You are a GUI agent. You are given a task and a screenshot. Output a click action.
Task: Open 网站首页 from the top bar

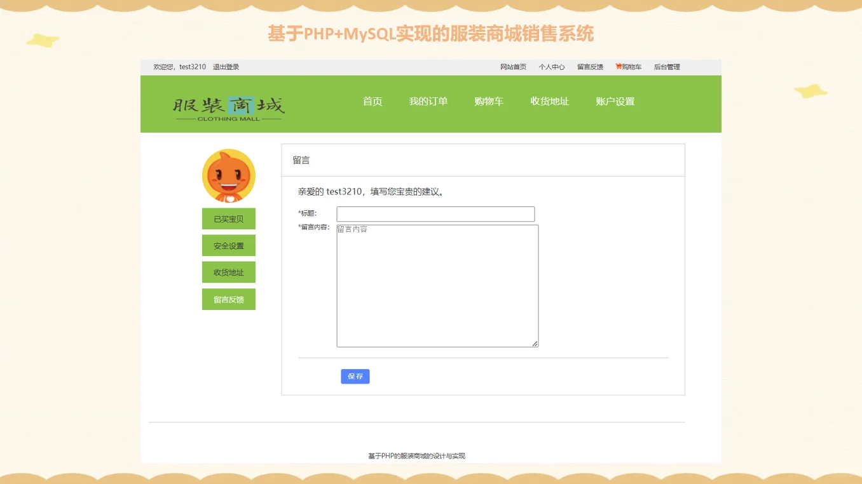coord(512,67)
